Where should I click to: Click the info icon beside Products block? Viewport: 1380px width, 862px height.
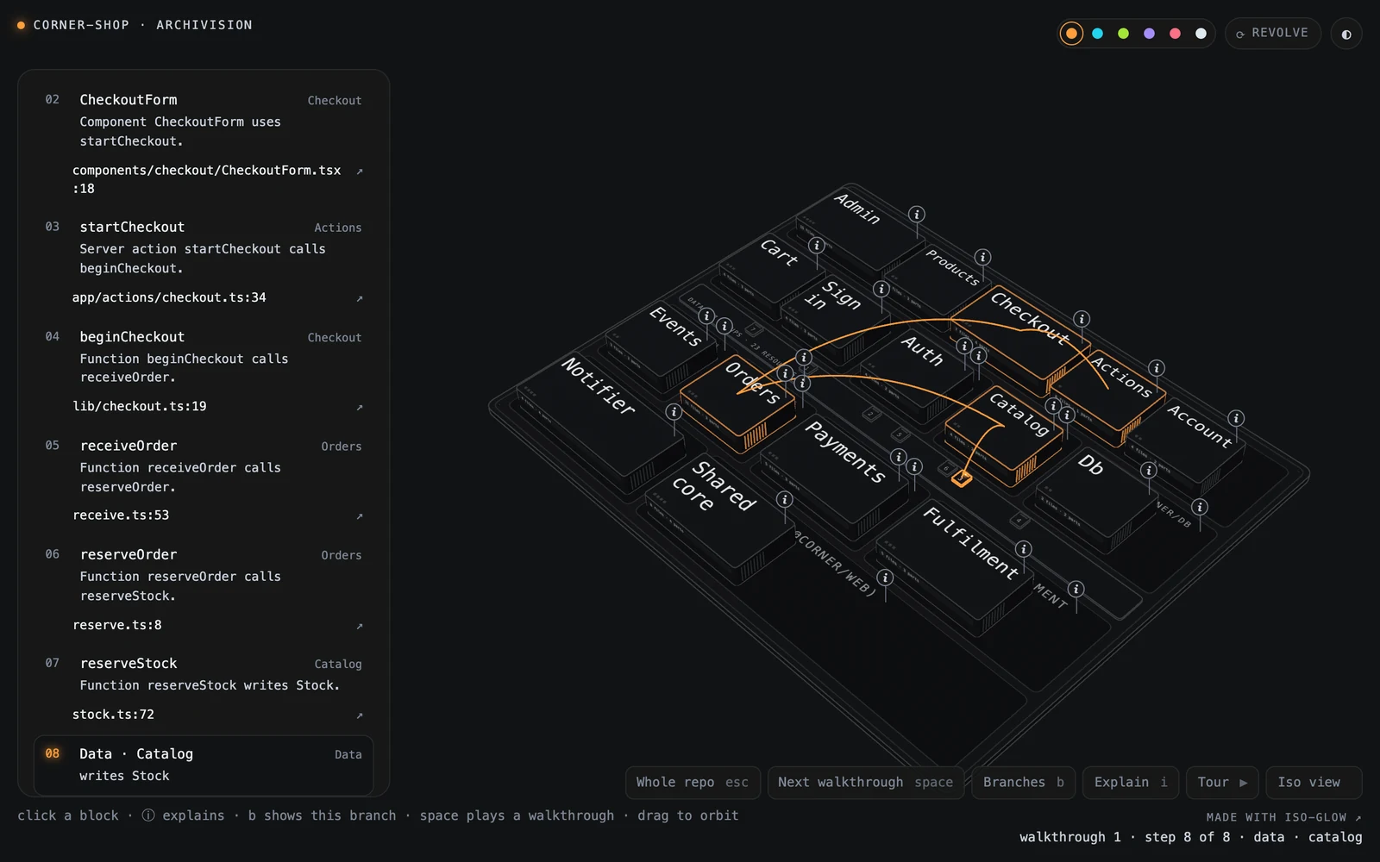pos(982,257)
